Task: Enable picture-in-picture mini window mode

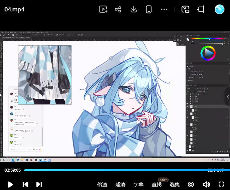Action: point(185,9)
